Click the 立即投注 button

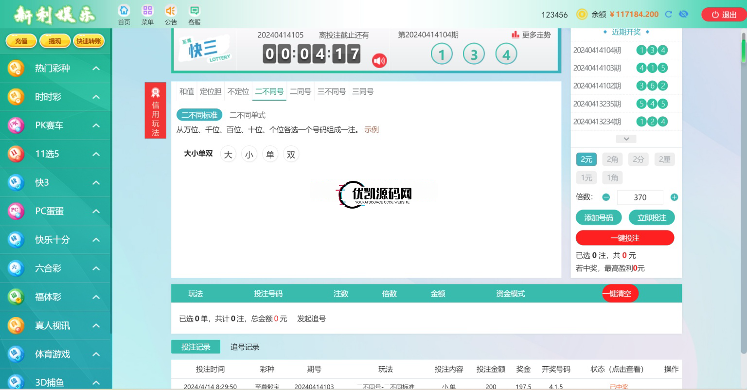[x=652, y=218]
